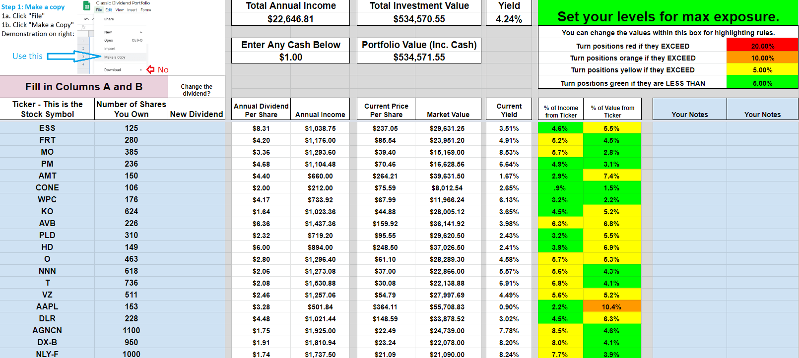799x358 pixels.
Task: Select PM's annual dividend cell $4.68
Action: [x=261, y=164]
